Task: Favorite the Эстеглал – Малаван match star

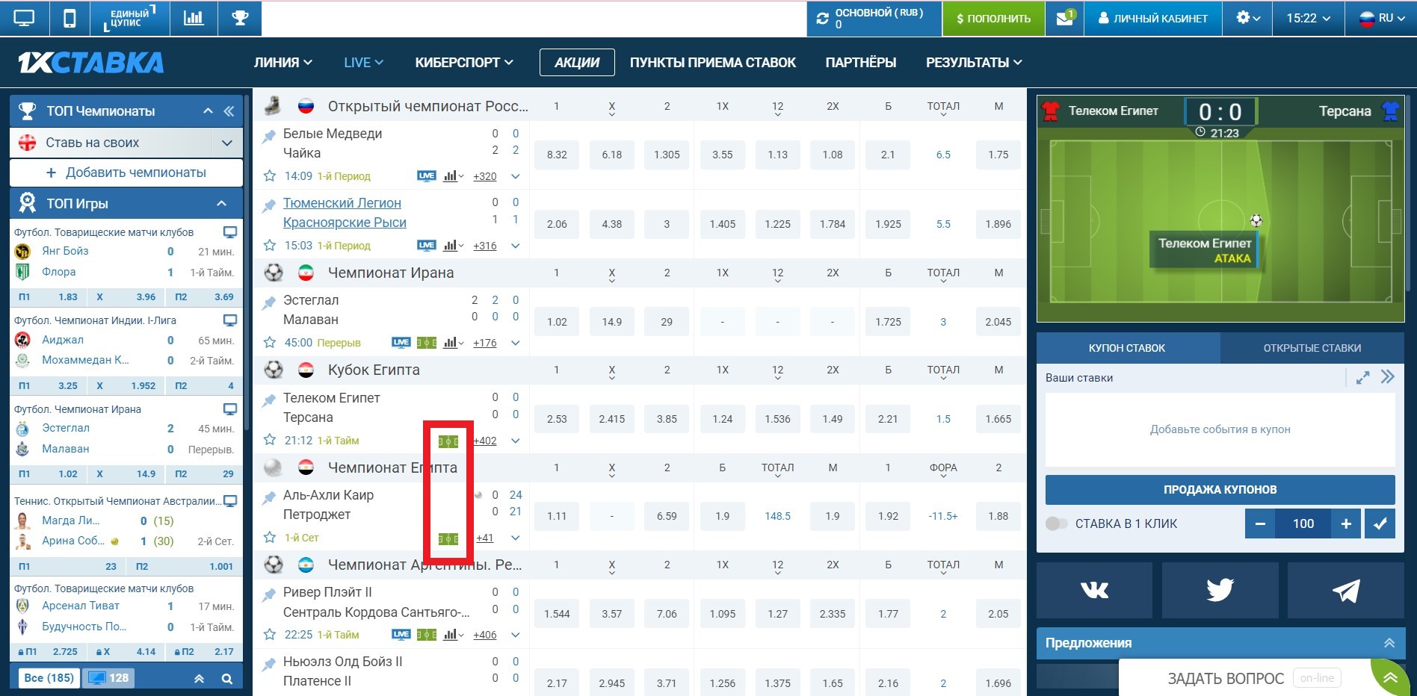Action: (270, 343)
